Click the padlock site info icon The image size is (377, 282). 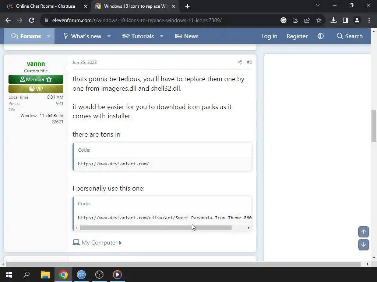click(x=46, y=21)
